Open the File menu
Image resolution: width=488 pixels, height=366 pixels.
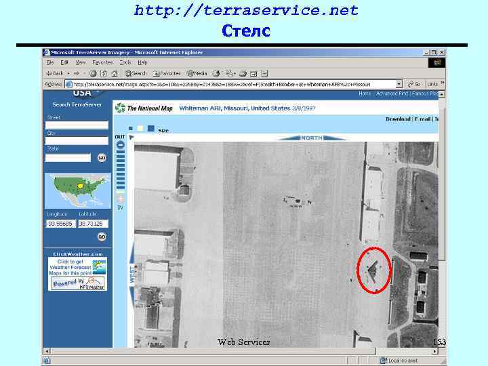pyautogui.click(x=49, y=62)
